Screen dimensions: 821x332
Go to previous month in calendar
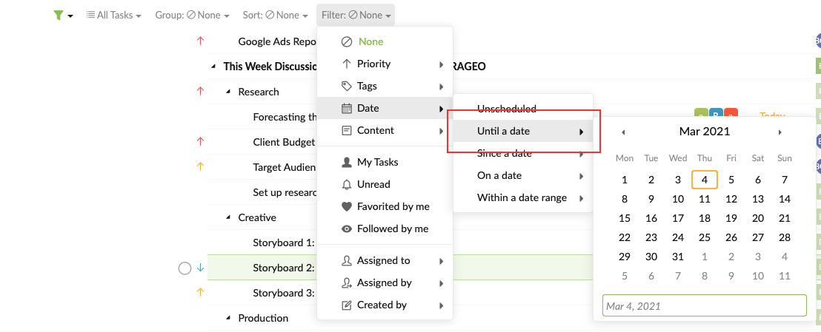(623, 132)
